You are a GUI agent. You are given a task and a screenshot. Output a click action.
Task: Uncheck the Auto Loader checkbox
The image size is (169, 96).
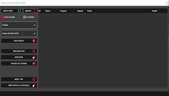click(2, 17)
